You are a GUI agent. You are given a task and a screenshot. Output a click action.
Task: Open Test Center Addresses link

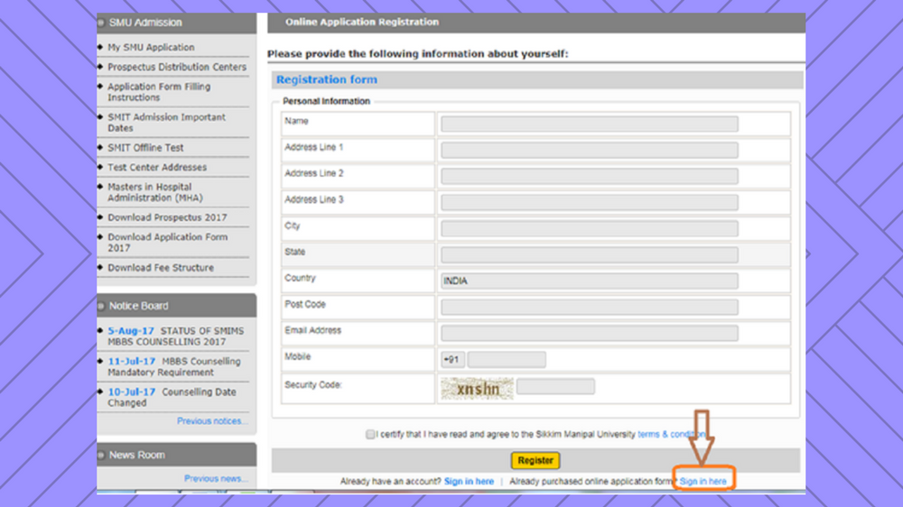[156, 168]
